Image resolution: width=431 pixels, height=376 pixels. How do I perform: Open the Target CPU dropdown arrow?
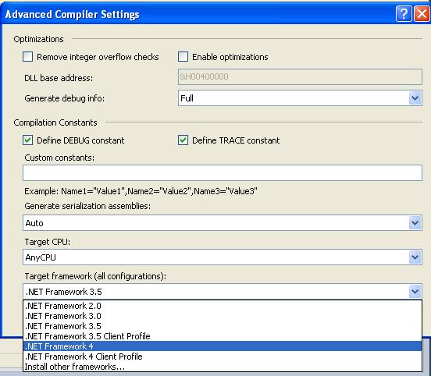[x=415, y=257]
